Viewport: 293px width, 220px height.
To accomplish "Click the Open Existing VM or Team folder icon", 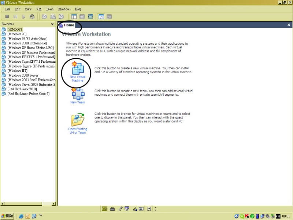I will [x=78, y=120].
